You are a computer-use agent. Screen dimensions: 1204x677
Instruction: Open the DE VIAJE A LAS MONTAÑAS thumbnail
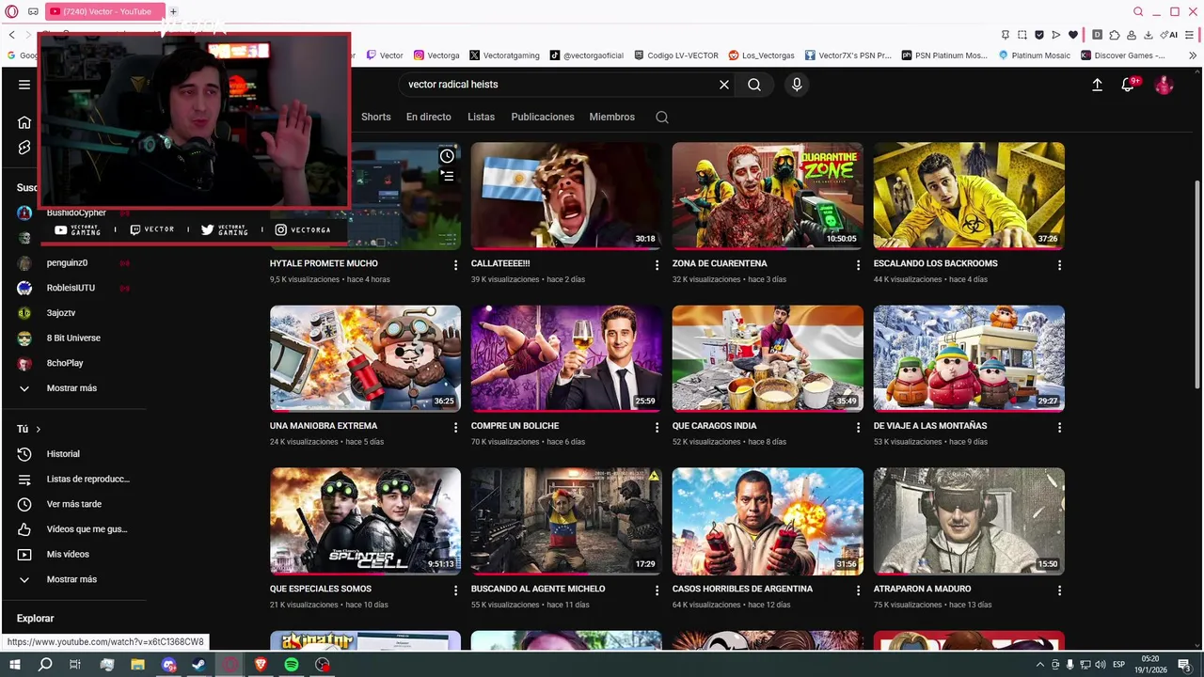click(x=969, y=358)
